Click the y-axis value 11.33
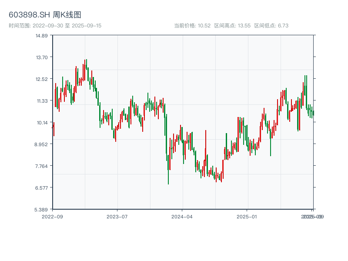 tap(42, 101)
